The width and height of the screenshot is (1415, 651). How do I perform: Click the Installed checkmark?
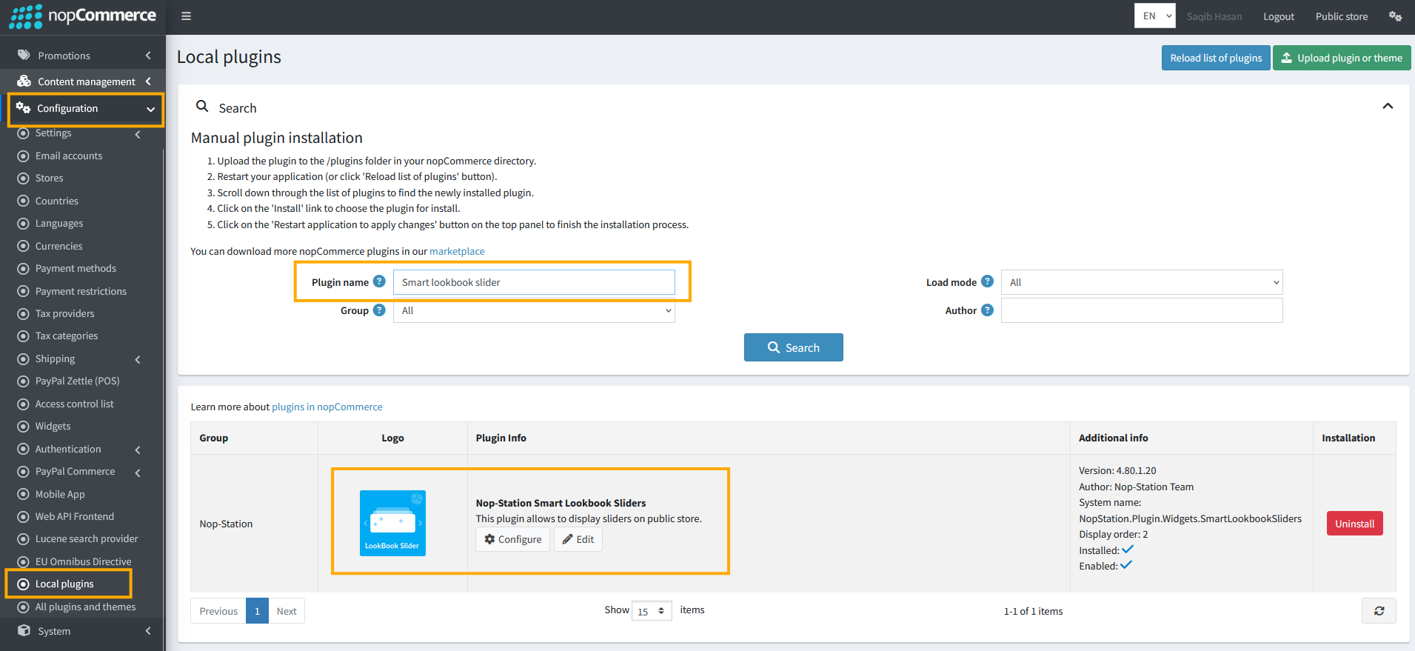tap(1128, 550)
